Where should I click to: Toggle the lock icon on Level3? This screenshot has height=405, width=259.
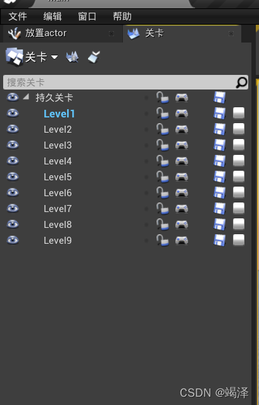(x=162, y=145)
